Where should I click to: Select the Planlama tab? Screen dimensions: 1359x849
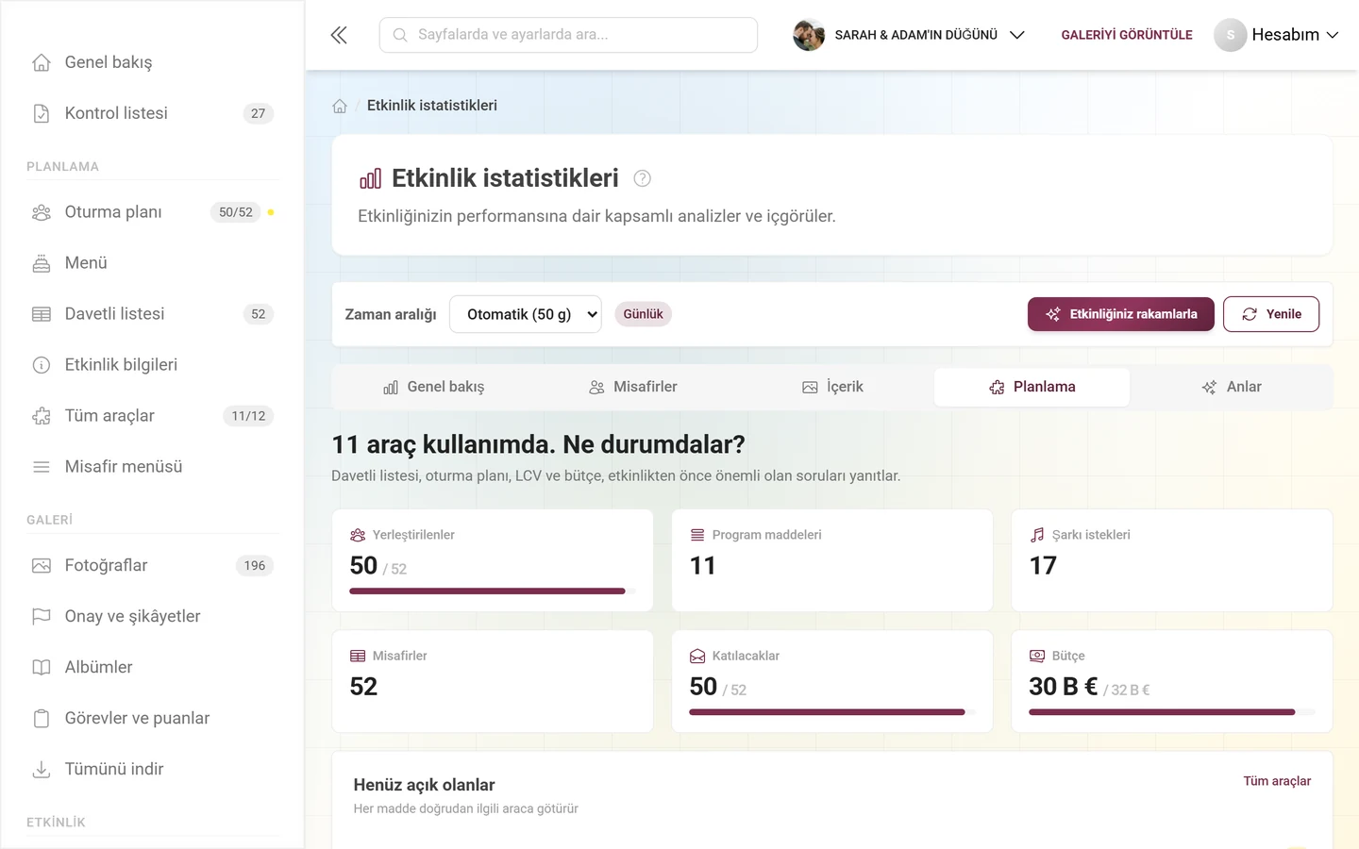coord(1032,387)
